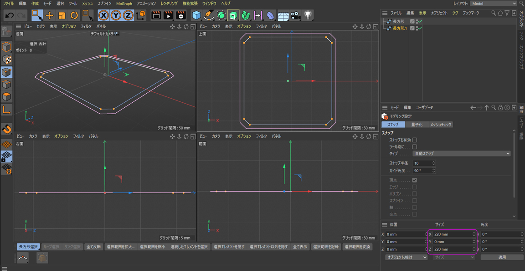525x271 pixels.
Task: Enable the スナップを有効 checkbox
Action: [x=414, y=140]
